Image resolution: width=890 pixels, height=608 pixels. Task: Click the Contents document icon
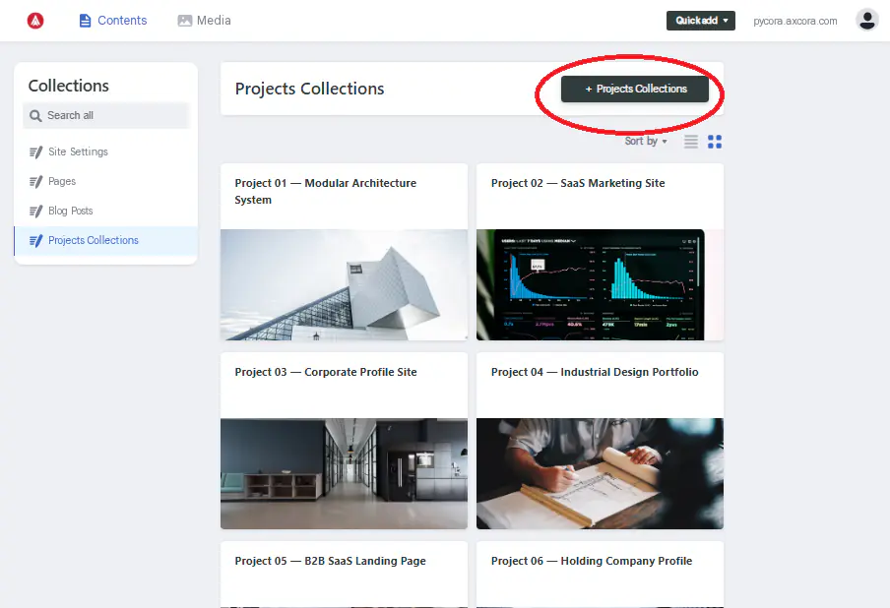pos(85,21)
